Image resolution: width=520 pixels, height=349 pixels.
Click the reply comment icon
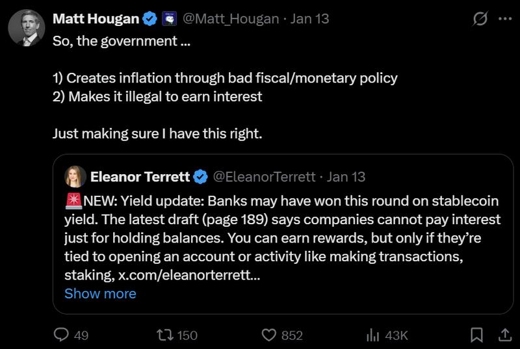[61, 335]
